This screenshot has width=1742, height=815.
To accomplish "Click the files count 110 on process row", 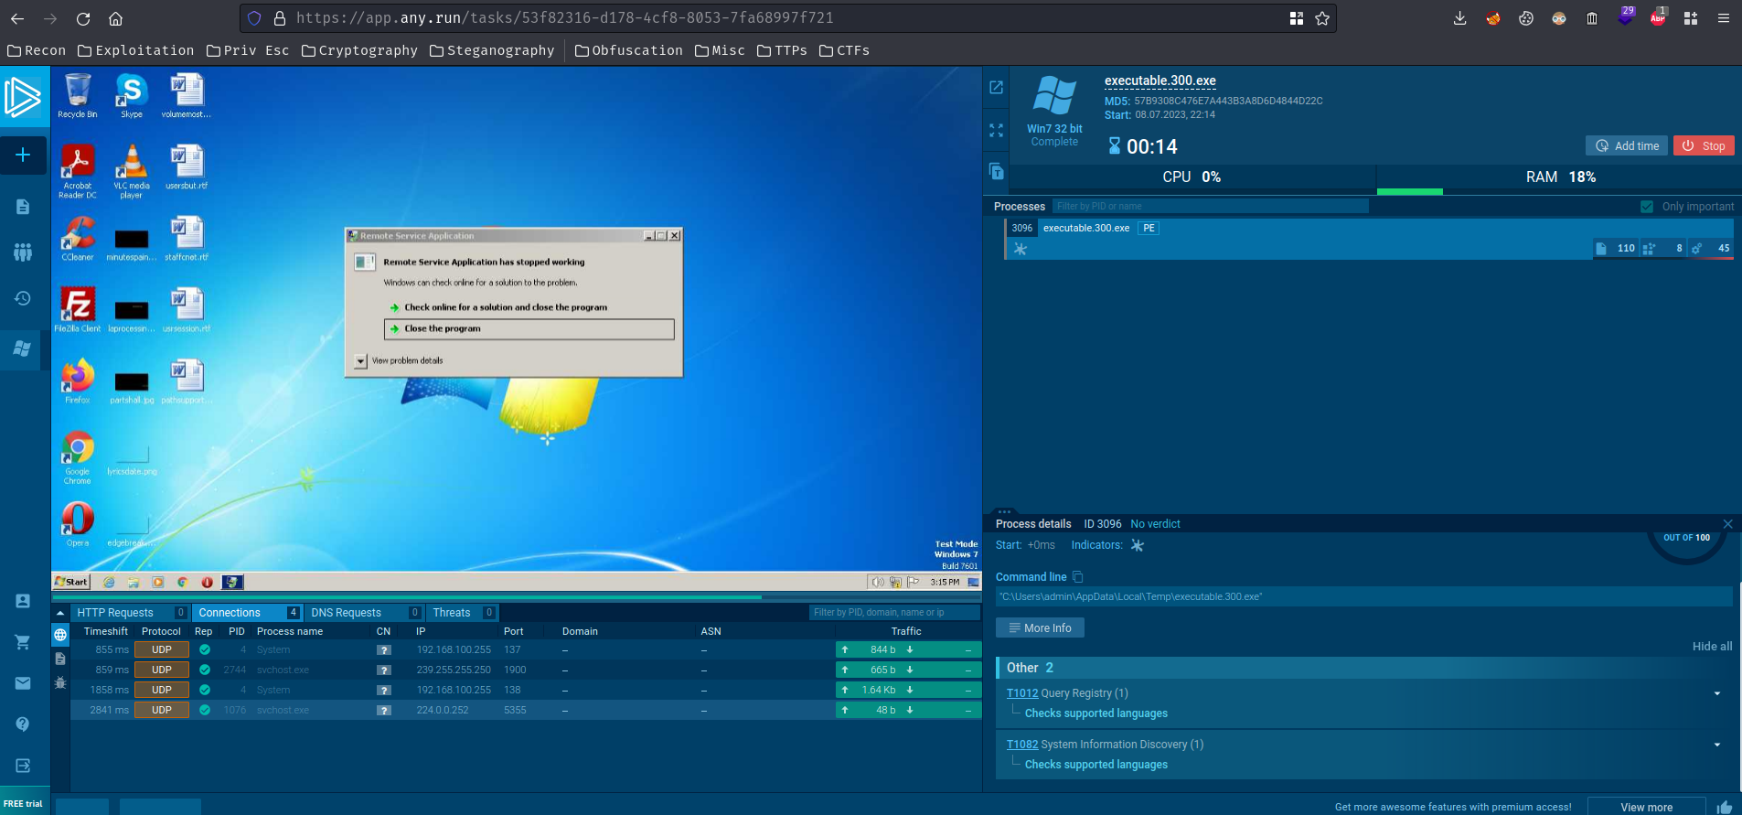I will 1617,248.
